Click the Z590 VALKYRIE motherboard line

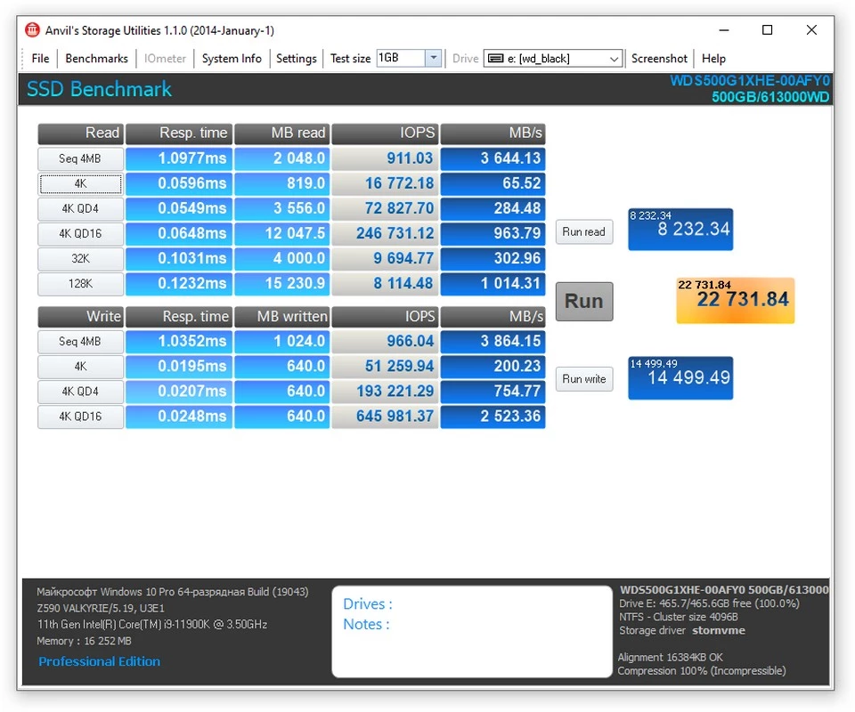coord(101,609)
